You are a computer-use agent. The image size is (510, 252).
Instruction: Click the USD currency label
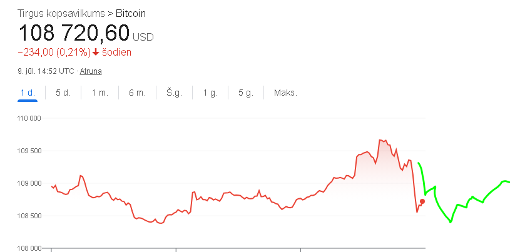[x=143, y=37]
